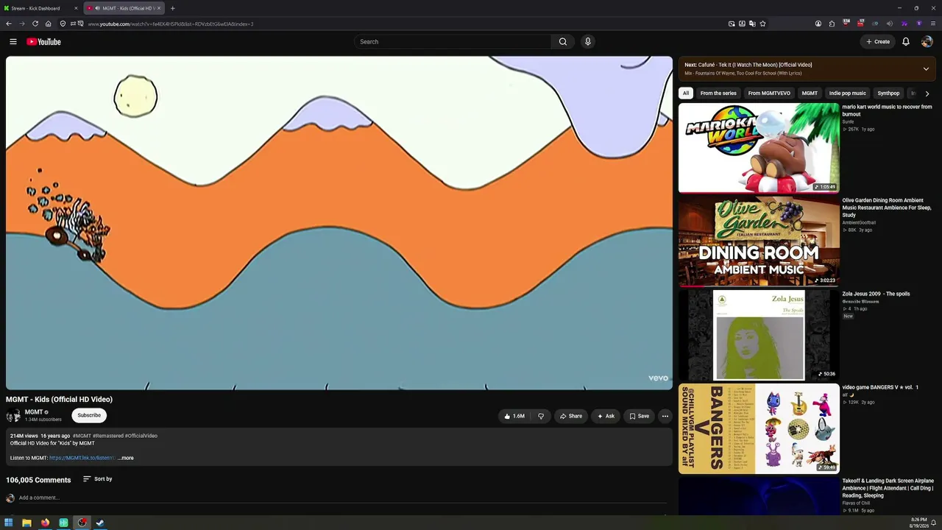Open Steam from the taskbar
The height and width of the screenshot is (530, 942).
pyautogui.click(x=100, y=523)
